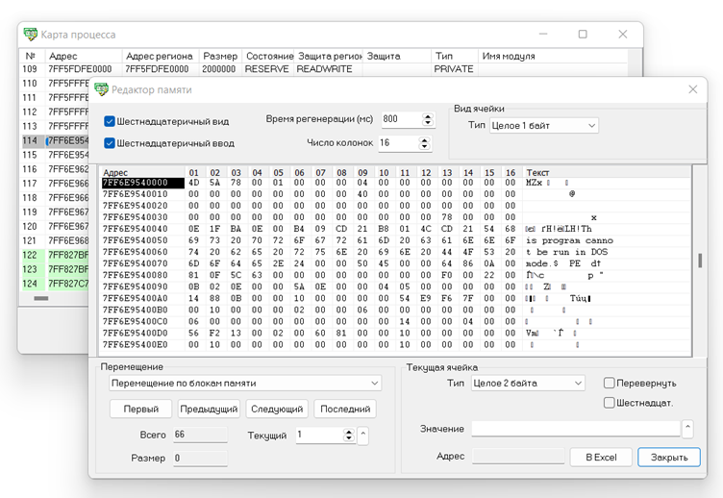Enable the Перевернуть checkbox

pyautogui.click(x=610, y=383)
